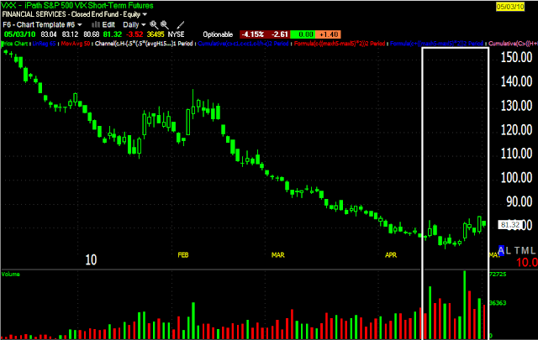Image resolution: width=538 pixels, height=340 pixels.
Task: Click the red -3.52 change value
Action: click(134, 34)
